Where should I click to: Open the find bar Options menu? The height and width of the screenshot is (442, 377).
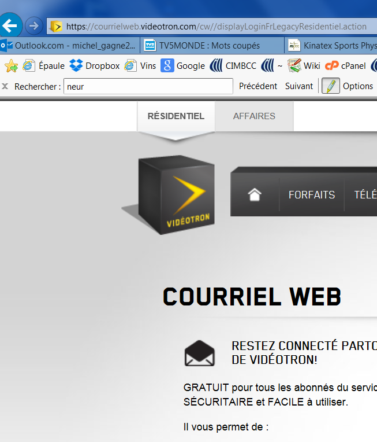point(357,86)
